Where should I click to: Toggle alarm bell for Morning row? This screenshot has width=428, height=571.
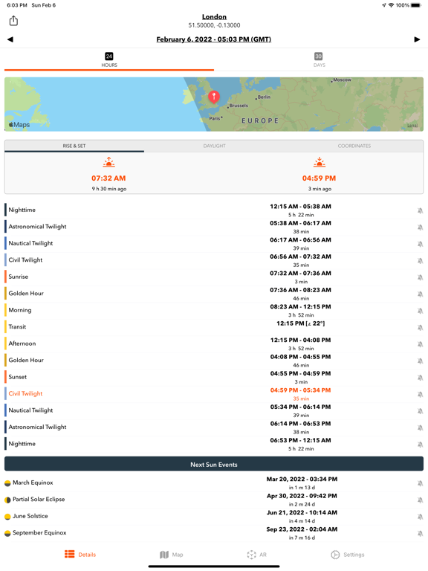click(x=420, y=311)
